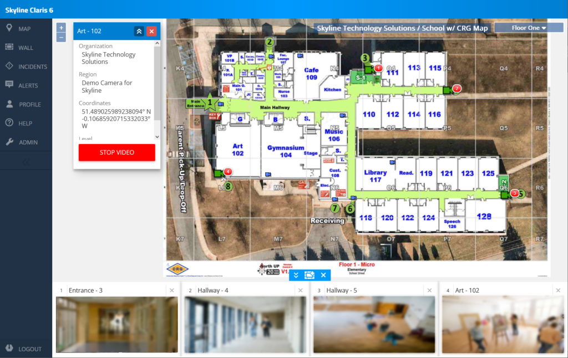568x358 pixels.
Task: Click the INCIDENTS icon in the sidebar
Action: [x=9, y=67]
